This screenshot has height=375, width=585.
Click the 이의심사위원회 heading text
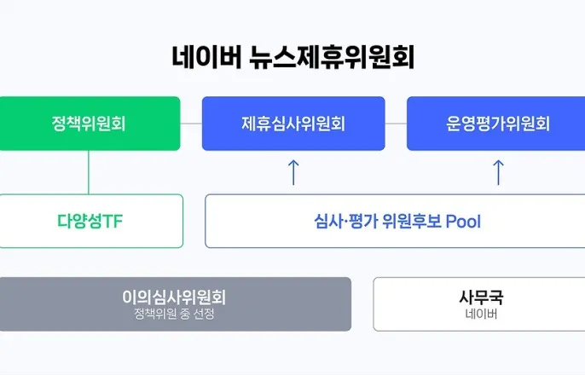click(174, 297)
